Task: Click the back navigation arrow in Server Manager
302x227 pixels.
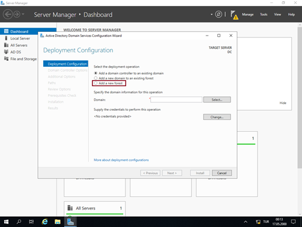Action: [8, 14]
